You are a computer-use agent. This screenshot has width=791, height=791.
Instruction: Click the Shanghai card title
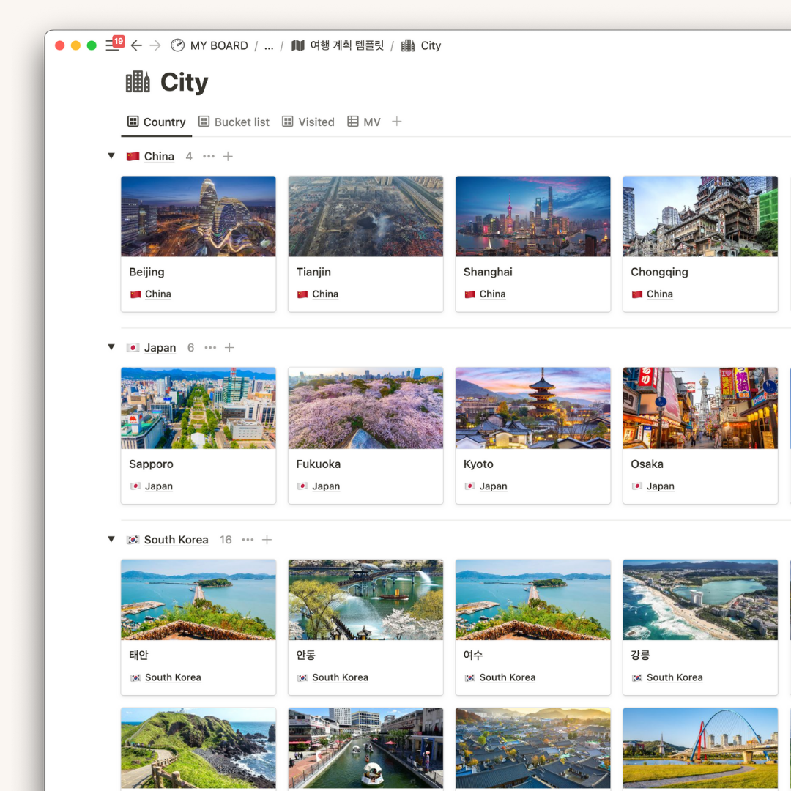click(x=488, y=272)
